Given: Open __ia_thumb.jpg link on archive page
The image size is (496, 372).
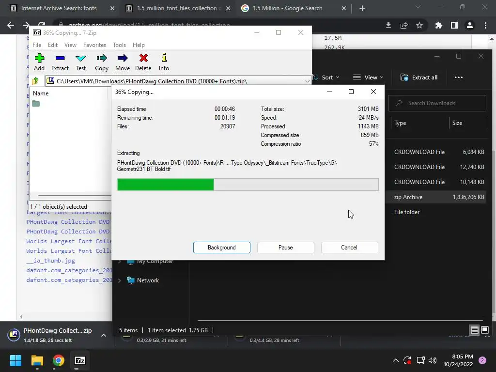Looking at the screenshot, I should [x=50, y=261].
